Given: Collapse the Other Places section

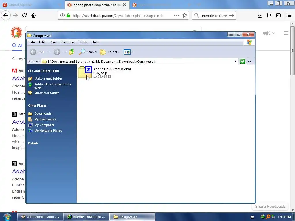Looking at the screenshot, I should tap(37, 106).
